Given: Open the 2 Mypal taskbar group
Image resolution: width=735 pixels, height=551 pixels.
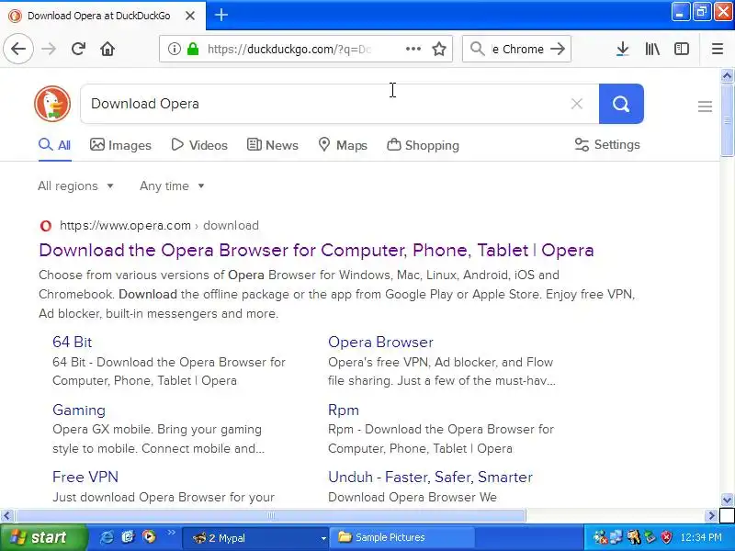Looking at the screenshot, I should (x=254, y=538).
